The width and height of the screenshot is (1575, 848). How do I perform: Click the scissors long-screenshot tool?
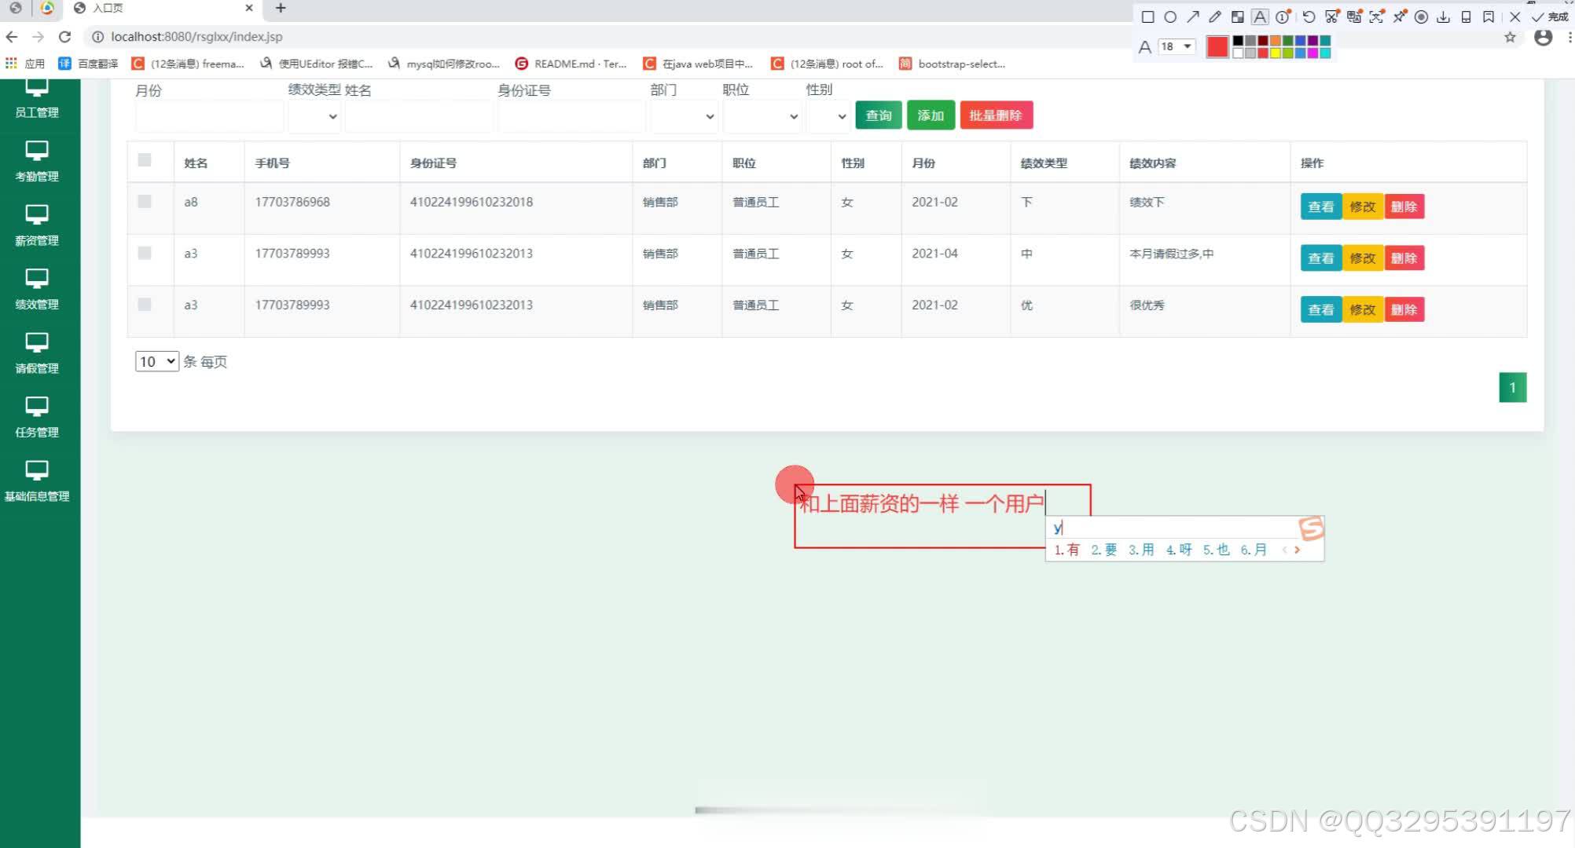1331,16
